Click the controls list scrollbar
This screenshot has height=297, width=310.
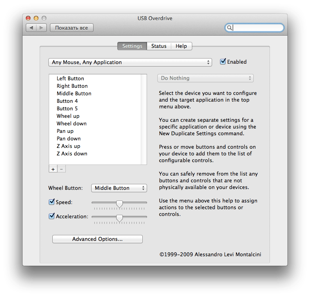tap(144, 119)
